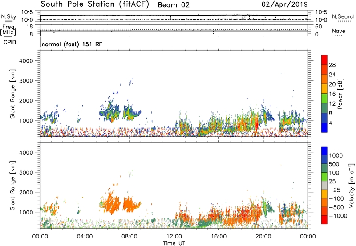This screenshot has height=246, width=356.
Task: Click the '500' tick on the velocity colorbar
Action: (x=334, y=164)
